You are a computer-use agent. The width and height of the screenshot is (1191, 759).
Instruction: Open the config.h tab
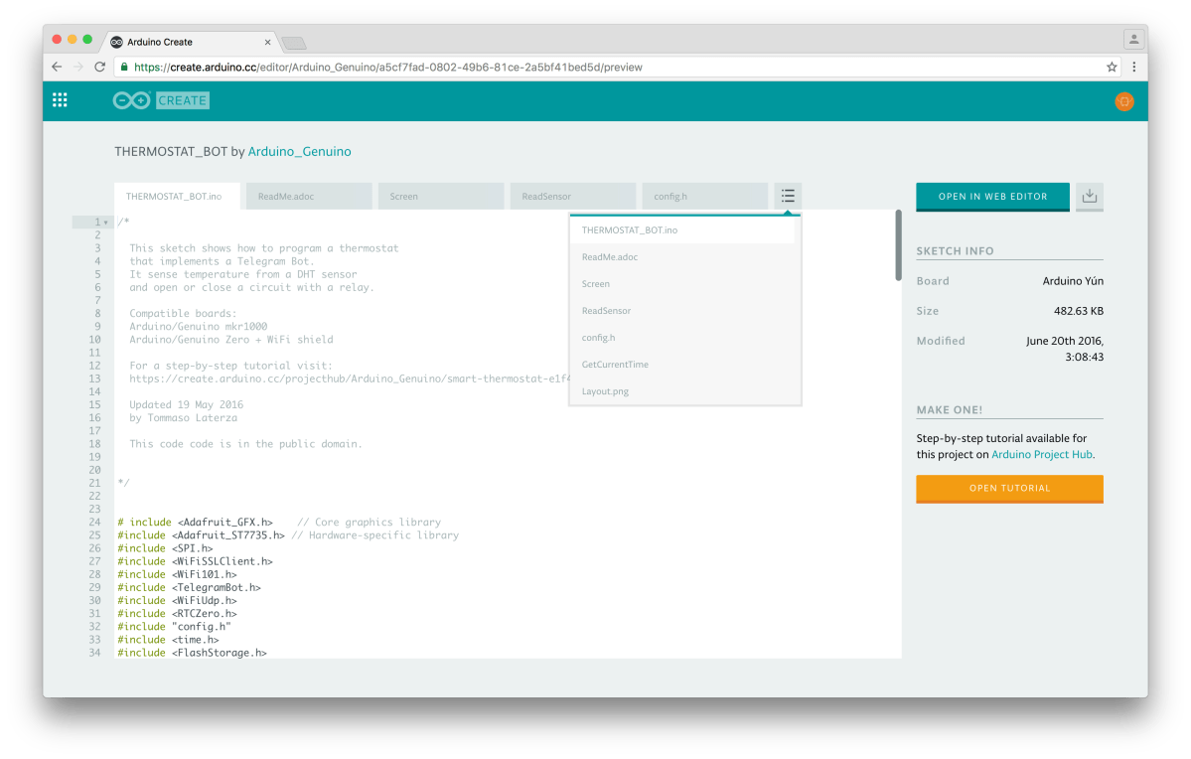tap(704, 196)
